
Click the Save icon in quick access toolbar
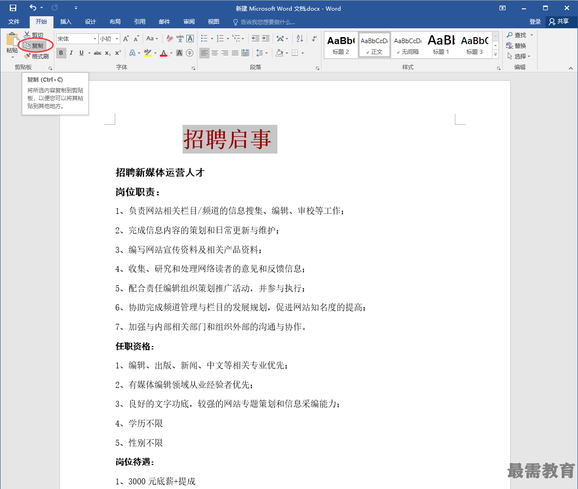point(13,8)
